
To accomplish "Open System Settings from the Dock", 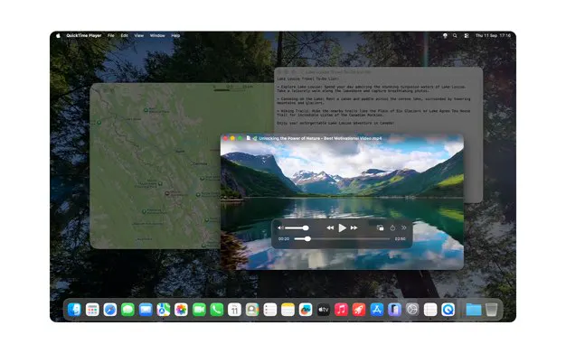I will (412, 310).
